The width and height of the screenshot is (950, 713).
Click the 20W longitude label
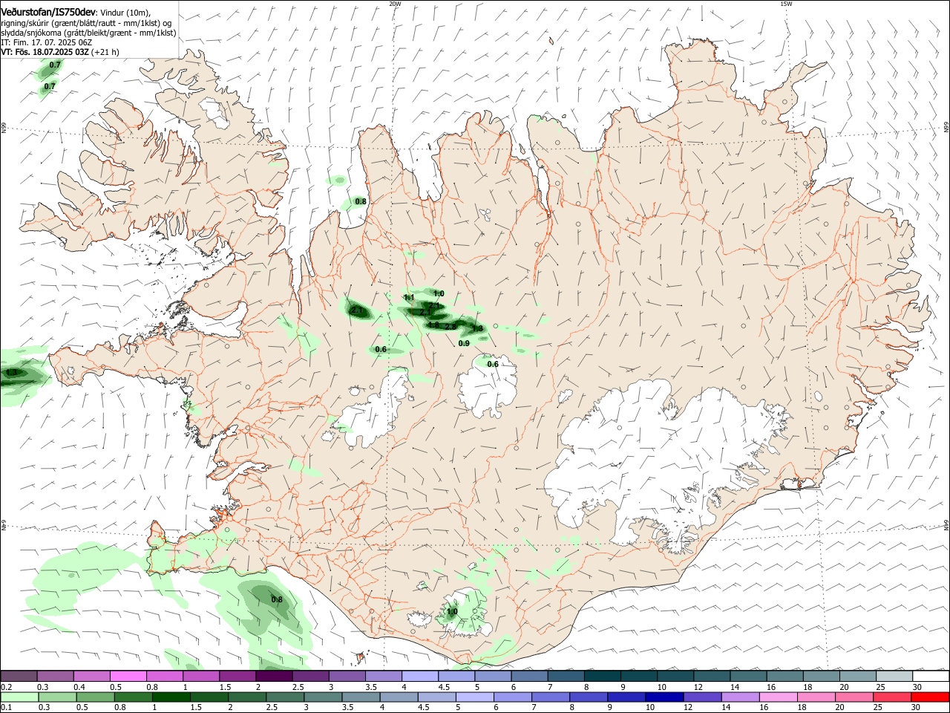395,4
